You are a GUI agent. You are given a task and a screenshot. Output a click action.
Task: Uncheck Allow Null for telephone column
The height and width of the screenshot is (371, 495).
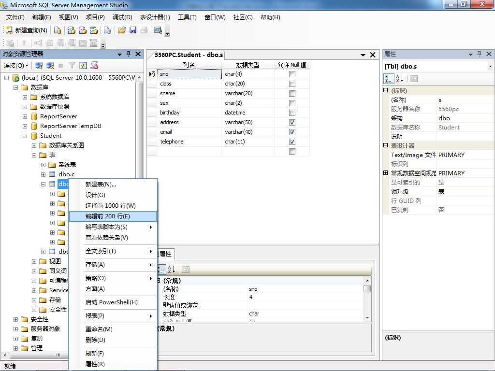click(x=292, y=142)
